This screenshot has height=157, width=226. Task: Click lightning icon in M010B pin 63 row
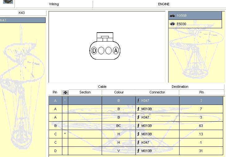click(x=138, y=126)
